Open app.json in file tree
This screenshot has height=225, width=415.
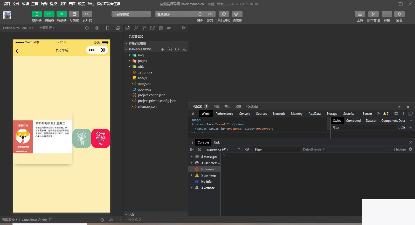(144, 84)
